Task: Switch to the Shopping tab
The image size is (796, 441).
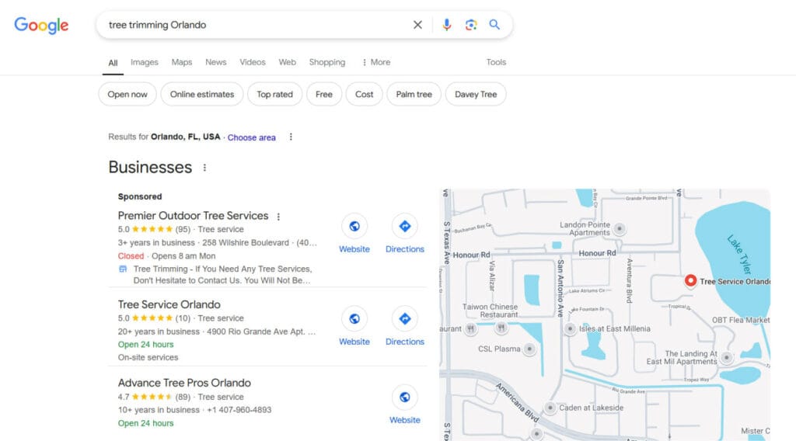Action: 327,62
